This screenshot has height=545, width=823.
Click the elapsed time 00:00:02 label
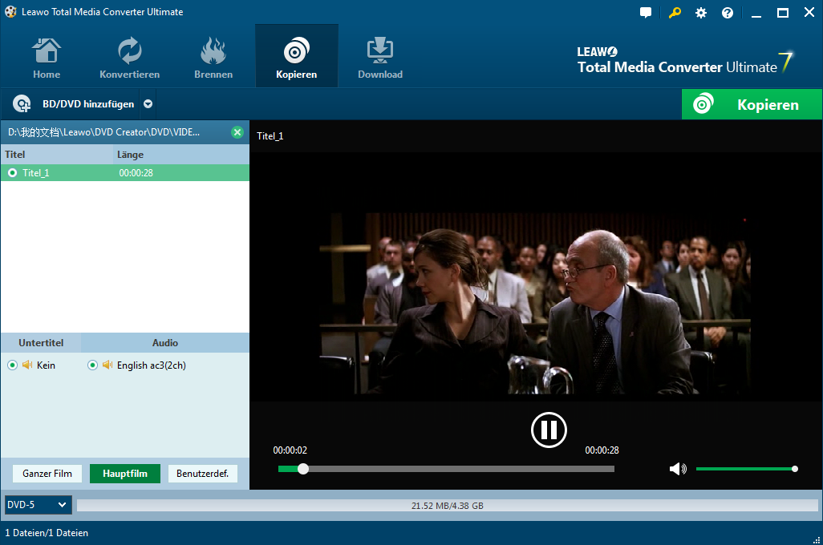coord(290,450)
